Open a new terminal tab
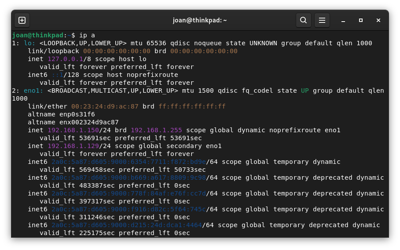400x250 pixels. pyautogui.click(x=22, y=20)
